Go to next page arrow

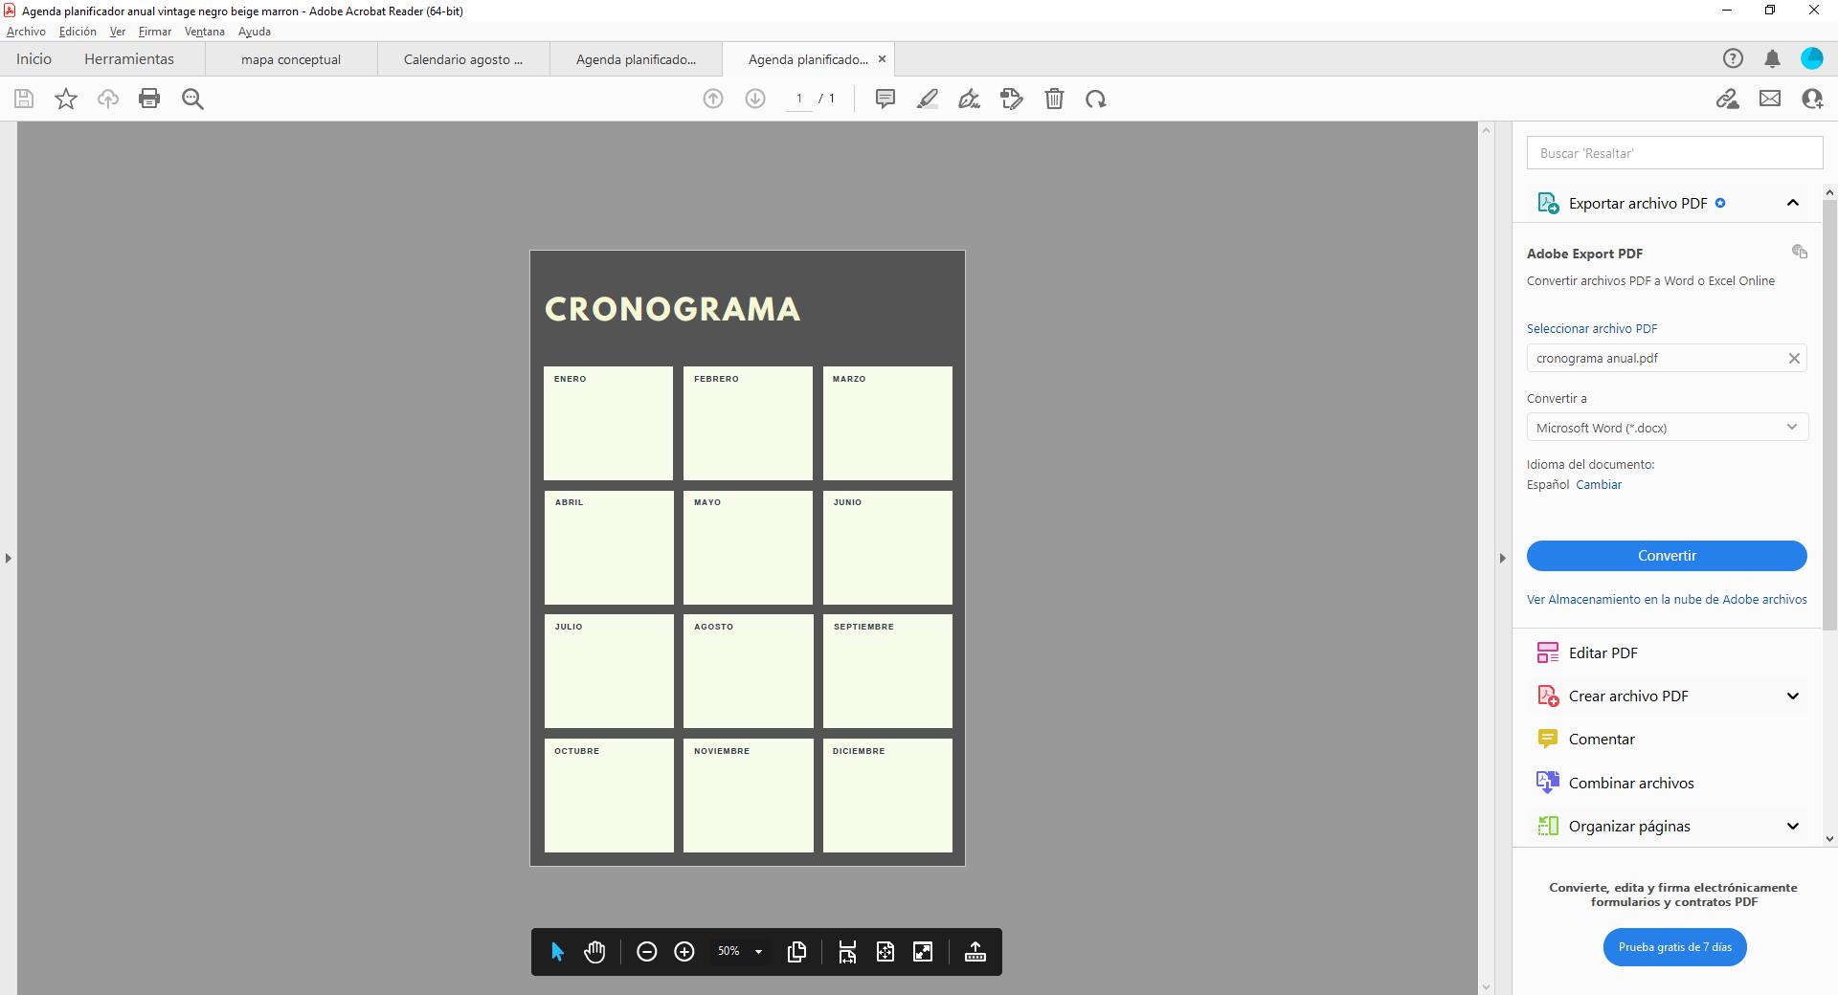(x=755, y=99)
